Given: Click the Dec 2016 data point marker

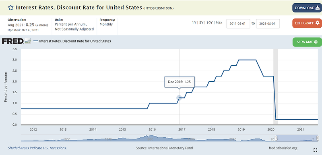Looking at the screenshot, I should [x=179, y=98].
